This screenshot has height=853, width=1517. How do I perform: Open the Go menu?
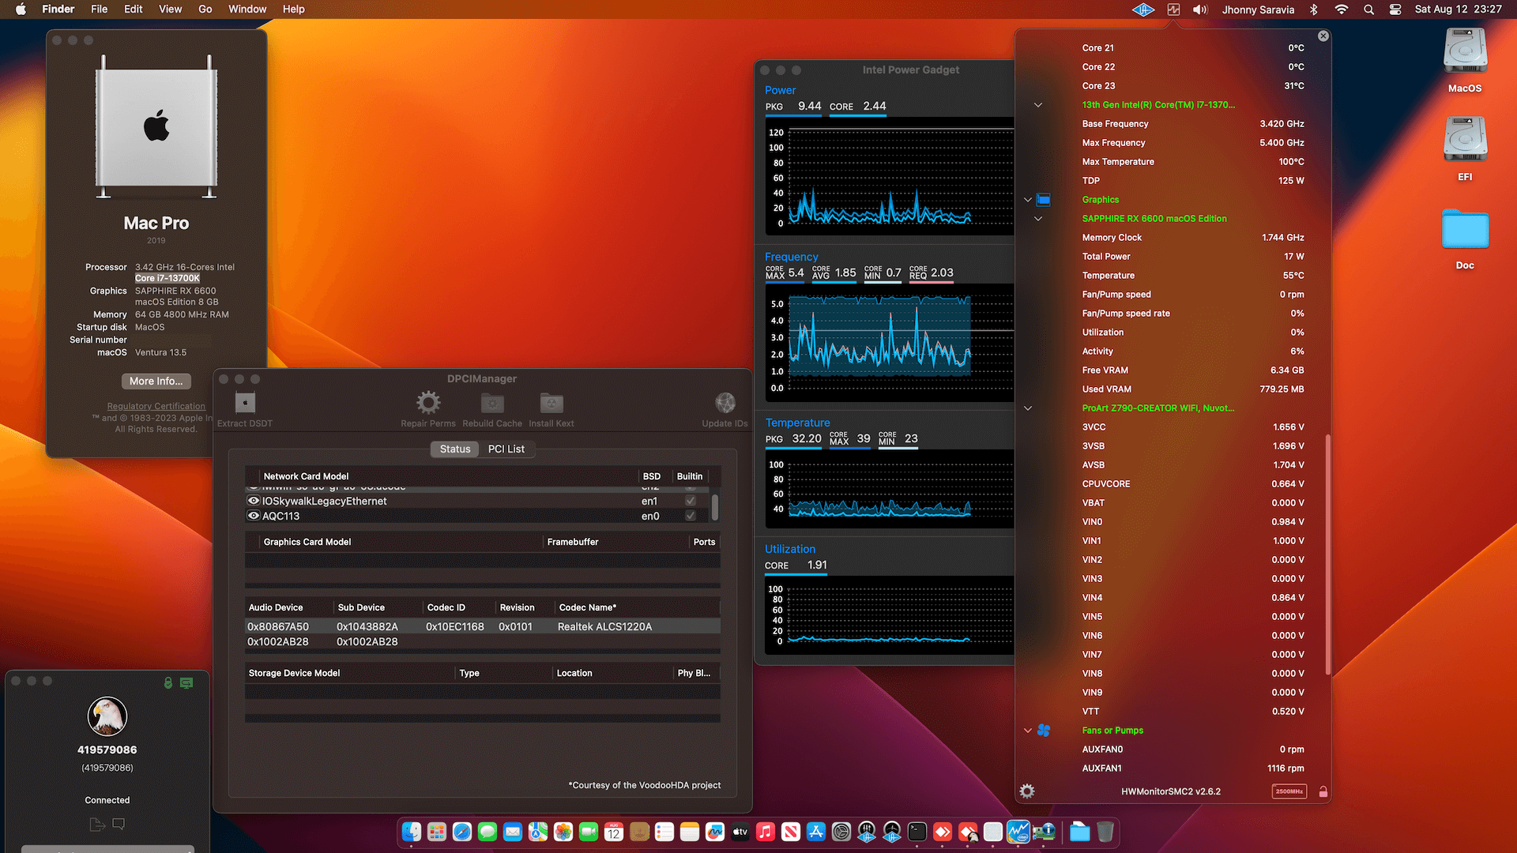[x=205, y=9]
